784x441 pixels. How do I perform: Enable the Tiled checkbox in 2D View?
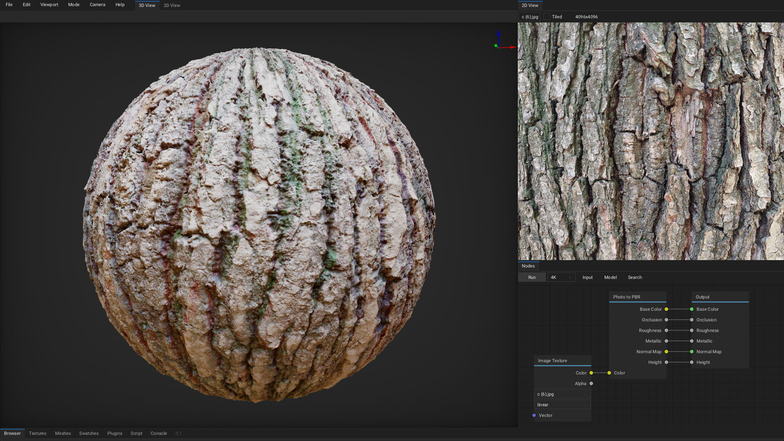pos(547,17)
